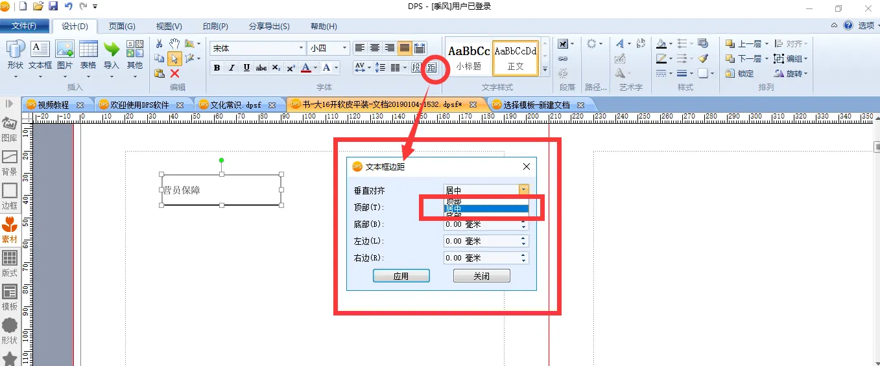Screen dimensions: 880x366
Task: Set left text alignment
Action: [360, 48]
